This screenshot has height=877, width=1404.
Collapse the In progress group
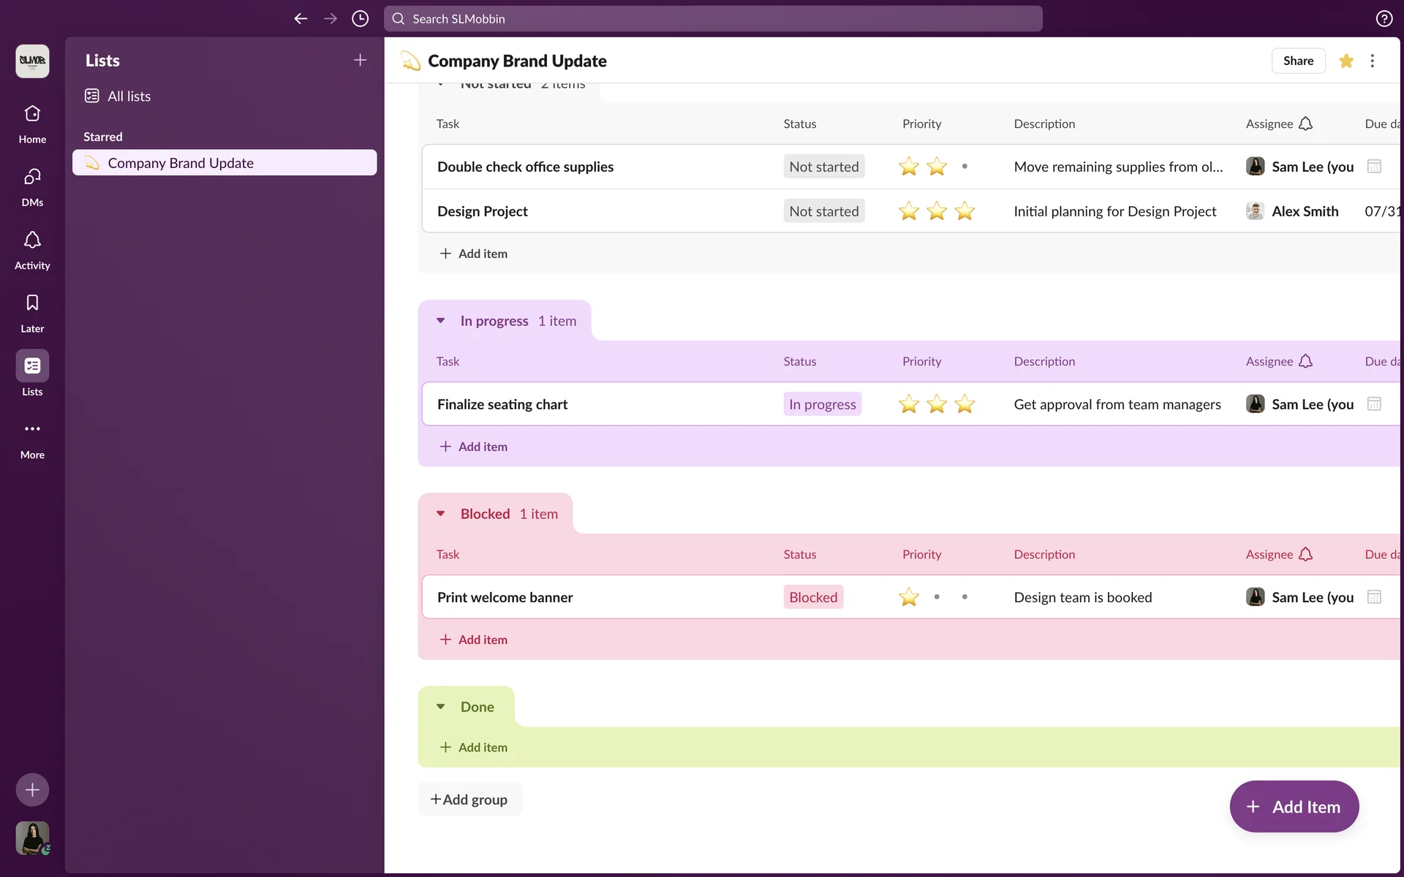[441, 321]
